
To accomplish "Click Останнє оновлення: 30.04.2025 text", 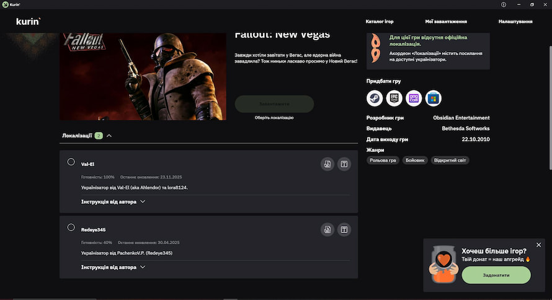I will (149, 243).
